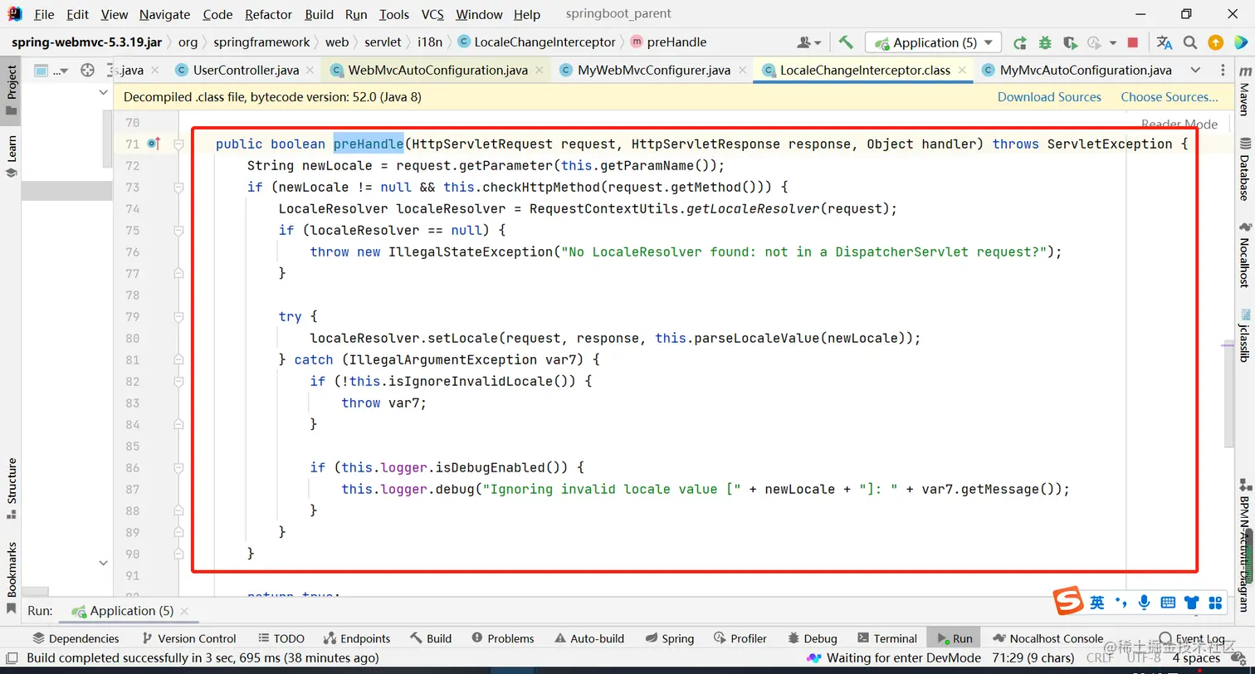
Task: Rerun Application (5) with the green rerun icon
Action: pos(1020,42)
